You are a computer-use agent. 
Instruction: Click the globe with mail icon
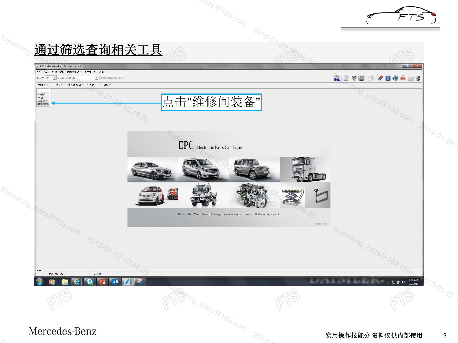(418, 78)
